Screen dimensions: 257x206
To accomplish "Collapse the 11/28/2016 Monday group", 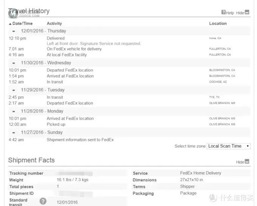I will [14, 111].
